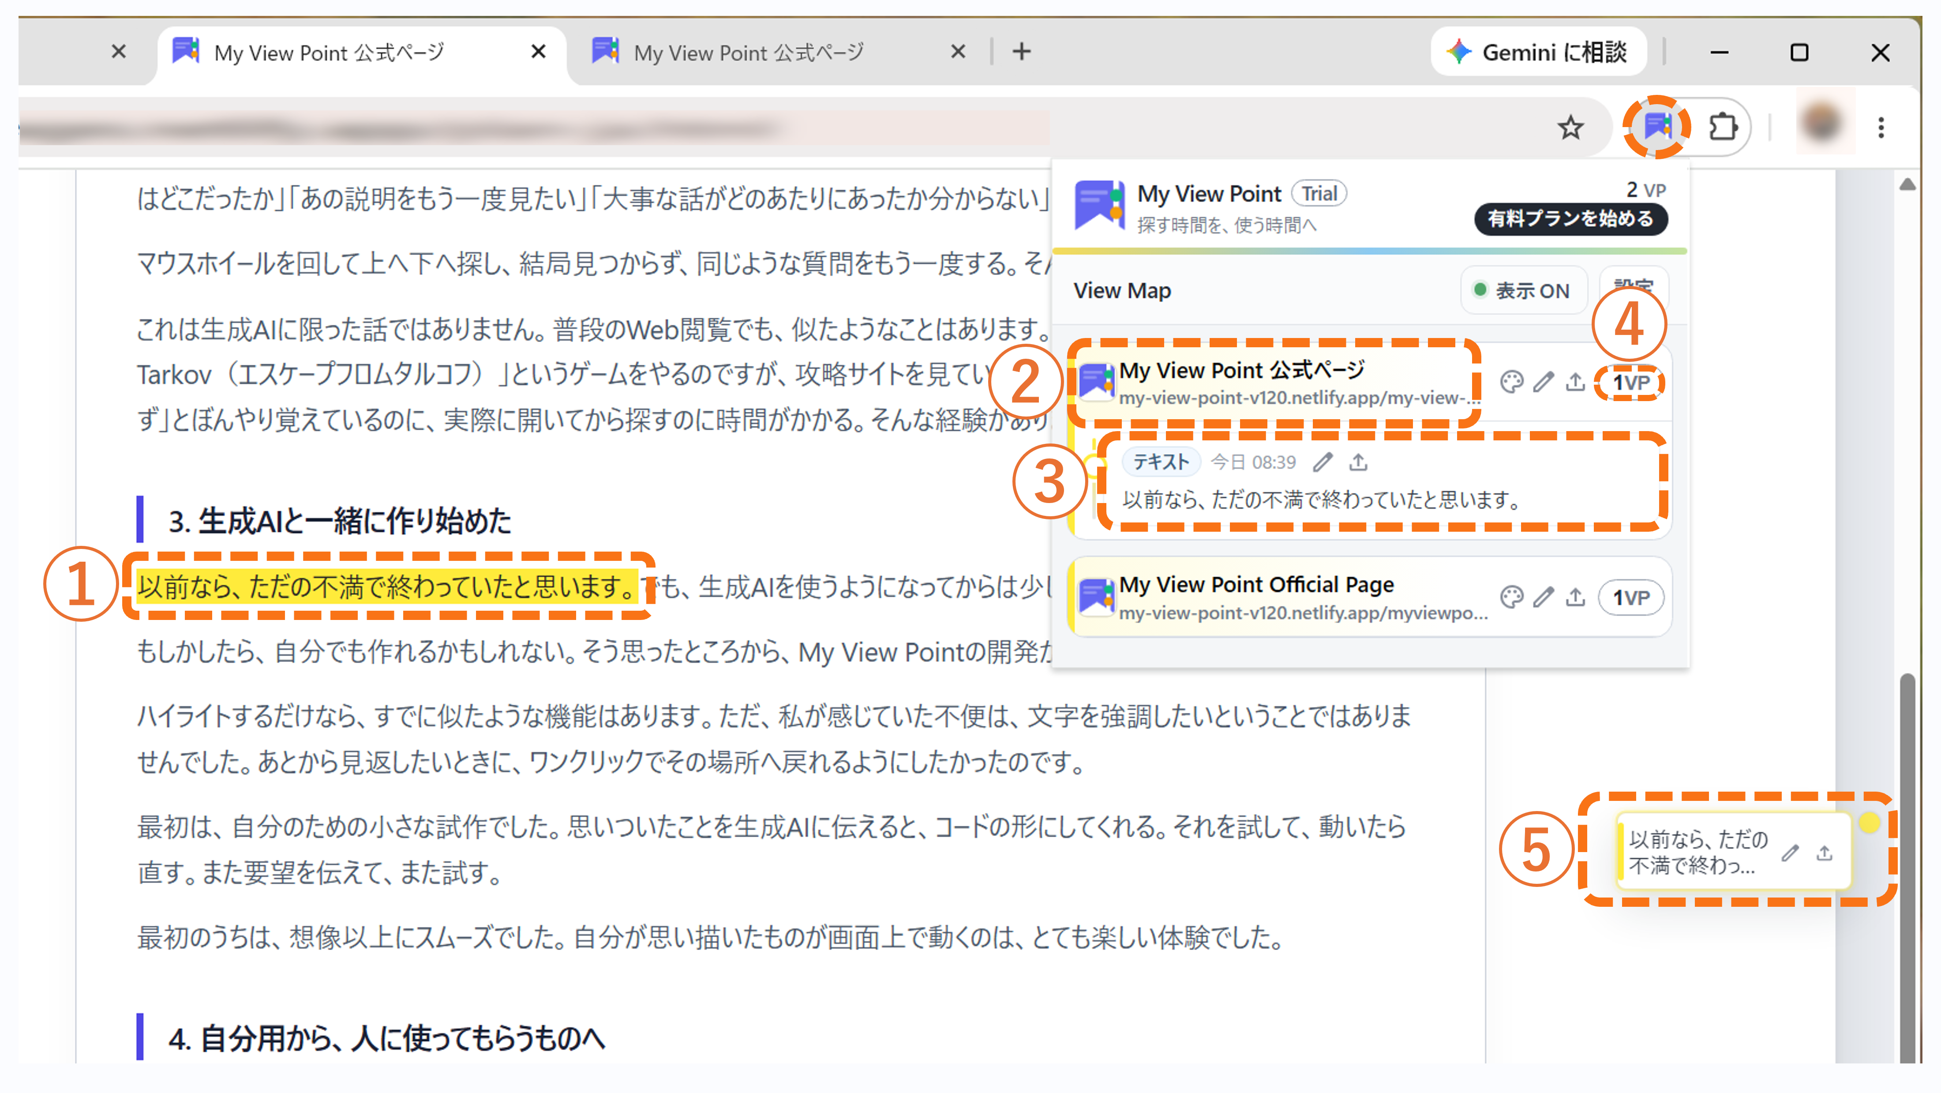The height and width of the screenshot is (1093, 1941).
Task: Export the テキスト entry from 今日 08:39
Action: pos(1359,462)
